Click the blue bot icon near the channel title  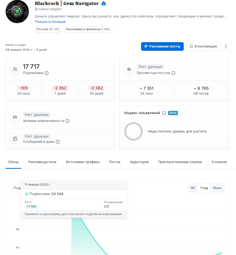point(104,4)
